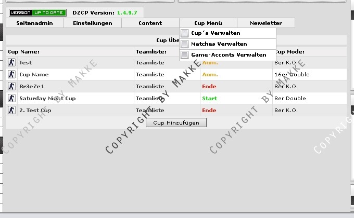Select Cup Menü in the admin navigation
Screen dimensions: 354x218
[208, 23]
